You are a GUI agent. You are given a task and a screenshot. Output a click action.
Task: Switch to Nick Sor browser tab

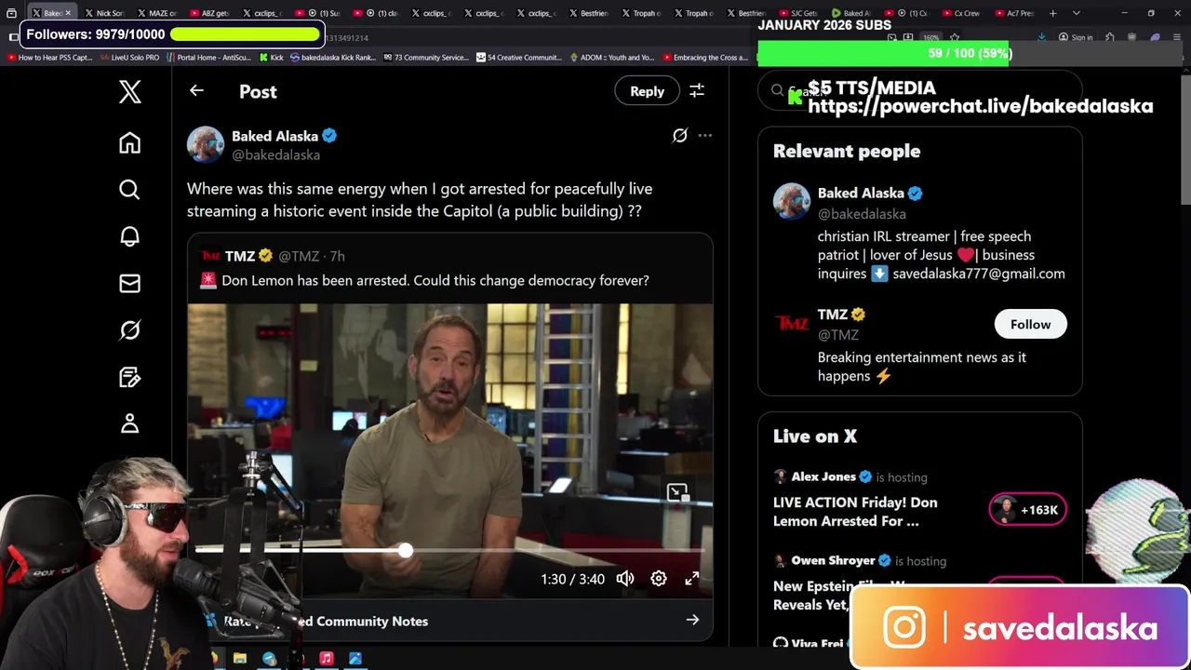point(103,13)
